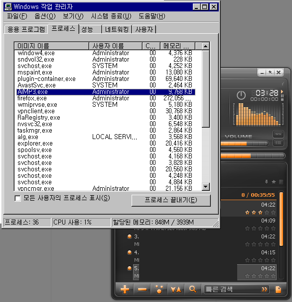Click the AIMP power button icon
The height and width of the screenshot is (302, 292).
[x=241, y=95]
